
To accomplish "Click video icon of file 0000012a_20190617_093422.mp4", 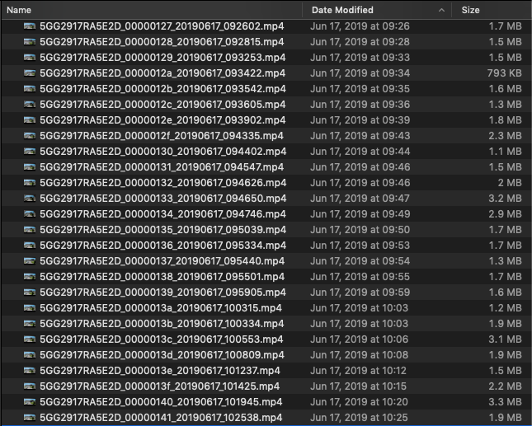I will pos(30,73).
